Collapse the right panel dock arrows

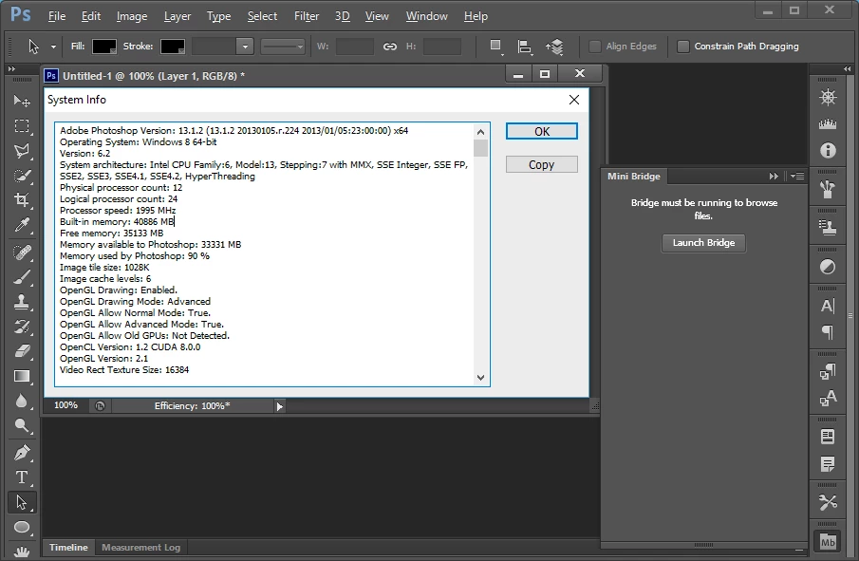tap(848, 69)
